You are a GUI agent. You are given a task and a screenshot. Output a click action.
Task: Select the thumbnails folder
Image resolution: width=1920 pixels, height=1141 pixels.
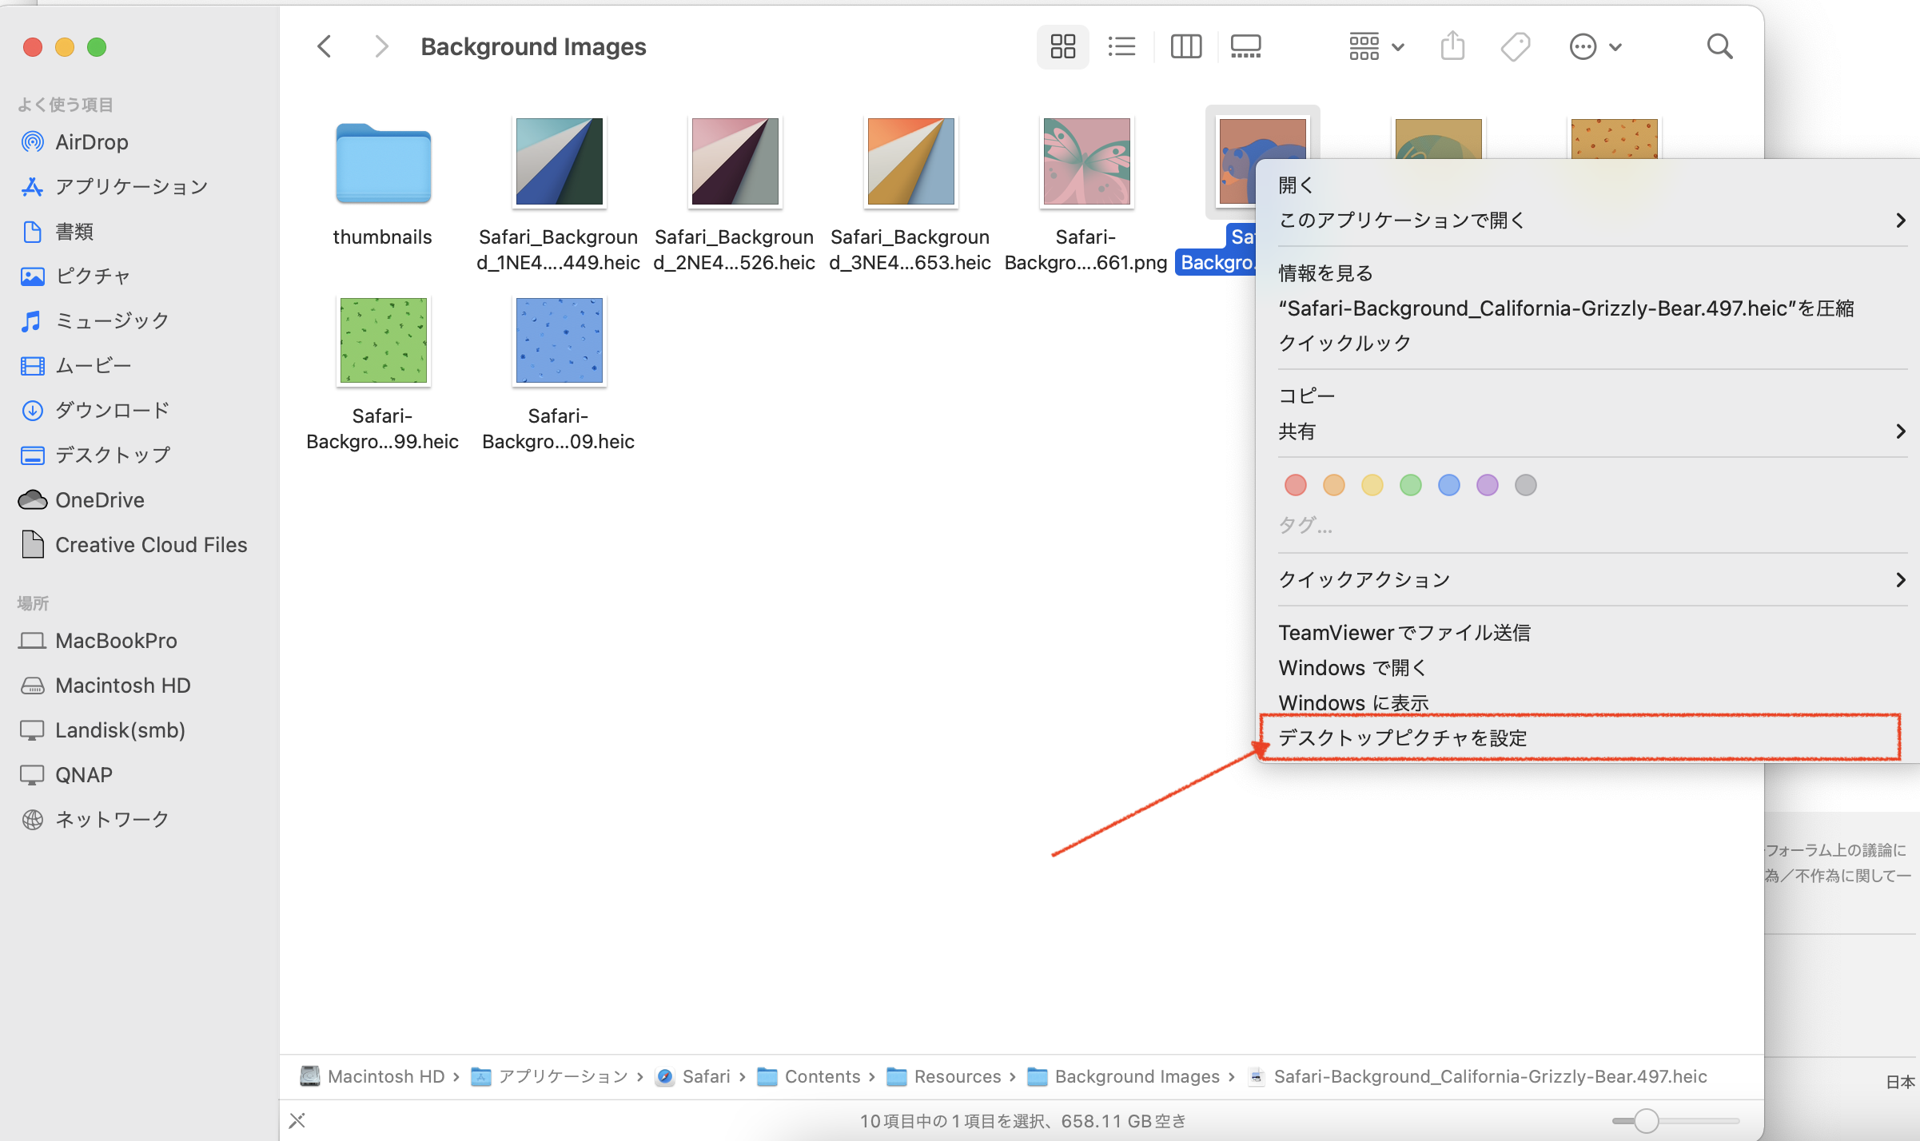click(383, 165)
